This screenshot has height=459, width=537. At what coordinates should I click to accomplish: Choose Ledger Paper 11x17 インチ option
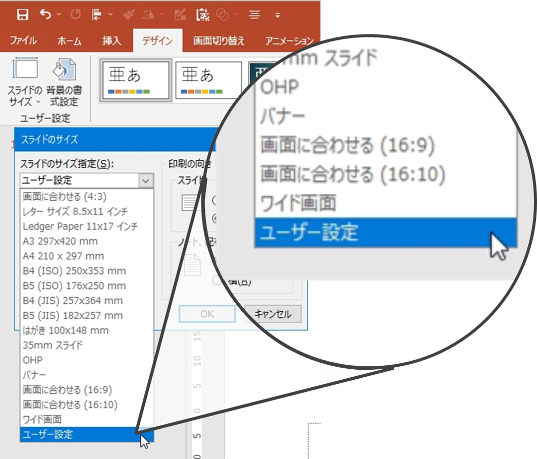(87, 226)
